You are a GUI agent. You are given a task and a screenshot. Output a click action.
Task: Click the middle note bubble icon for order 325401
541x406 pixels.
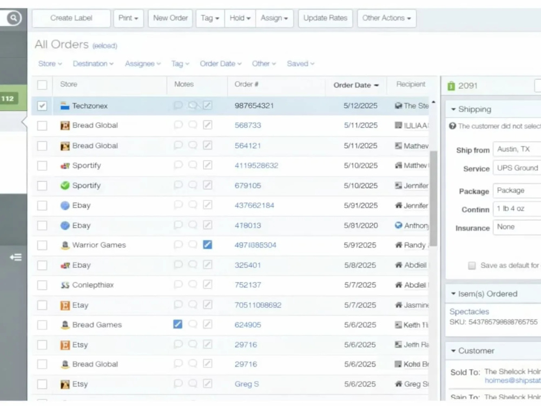pyautogui.click(x=193, y=265)
